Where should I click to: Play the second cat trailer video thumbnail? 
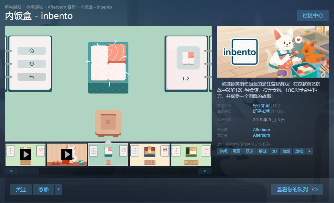click(67, 155)
